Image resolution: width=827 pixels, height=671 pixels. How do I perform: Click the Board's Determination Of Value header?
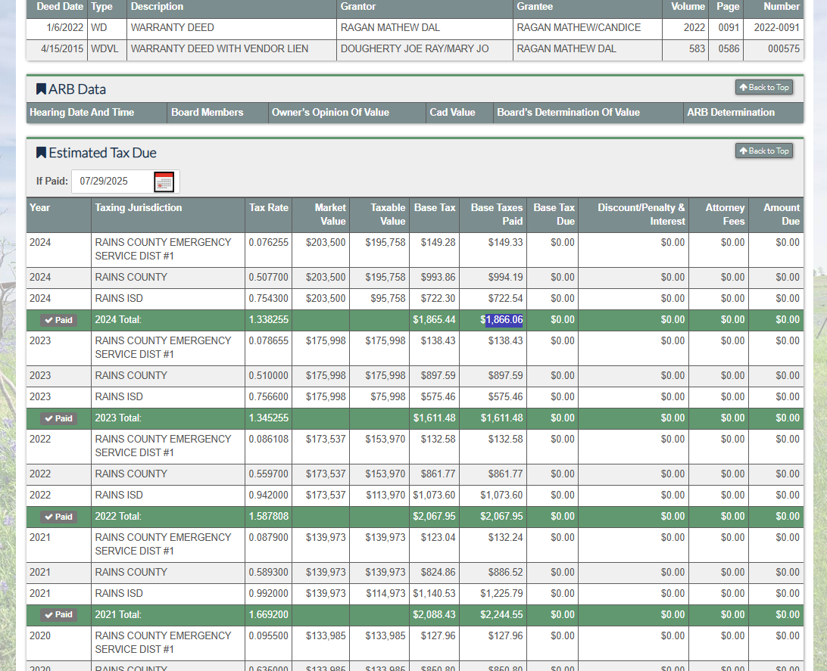[568, 113]
